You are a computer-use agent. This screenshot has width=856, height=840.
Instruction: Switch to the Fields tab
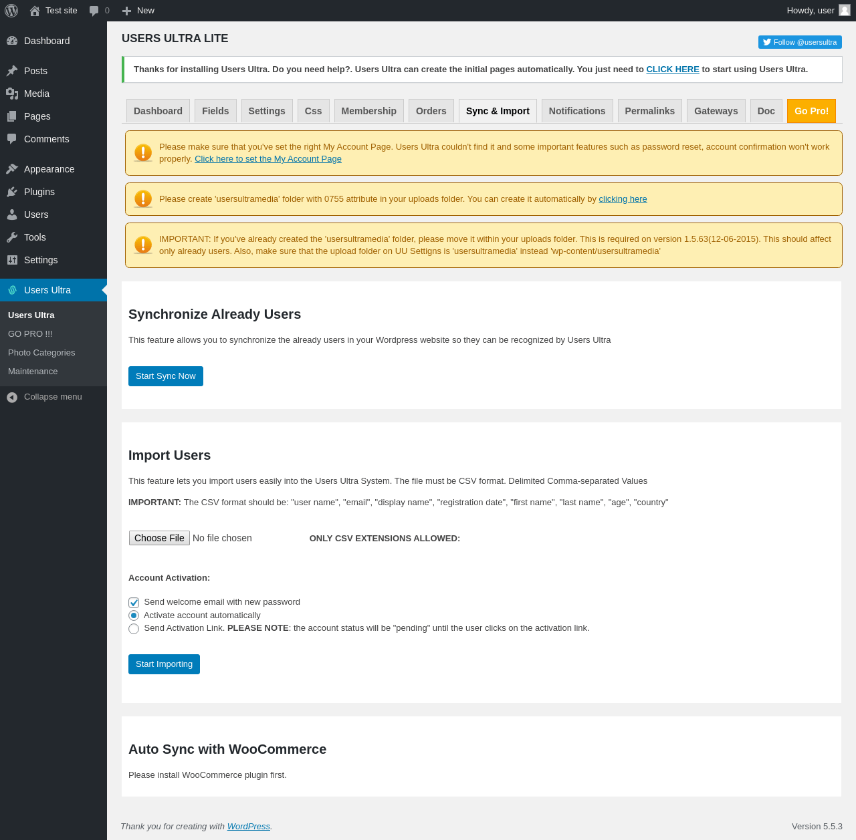pyautogui.click(x=215, y=111)
